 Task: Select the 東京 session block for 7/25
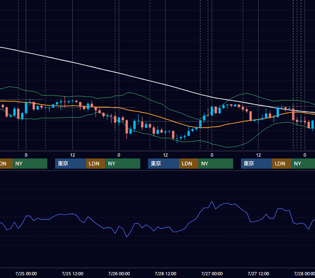pyautogui.click(x=70, y=164)
